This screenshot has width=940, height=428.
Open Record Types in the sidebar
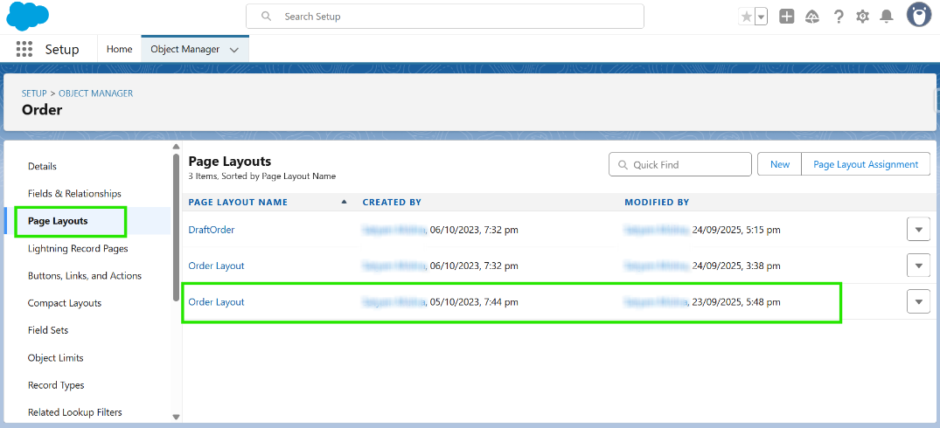[56, 385]
